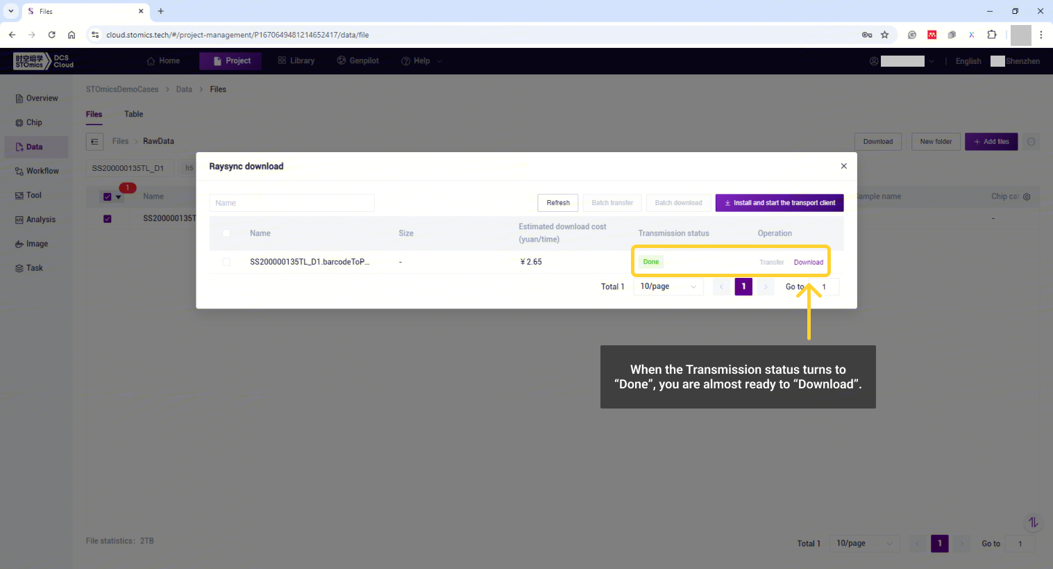Image resolution: width=1053 pixels, height=569 pixels.
Task: Expand the 10/page dropdown at page bottom
Action: [x=864, y=543]
